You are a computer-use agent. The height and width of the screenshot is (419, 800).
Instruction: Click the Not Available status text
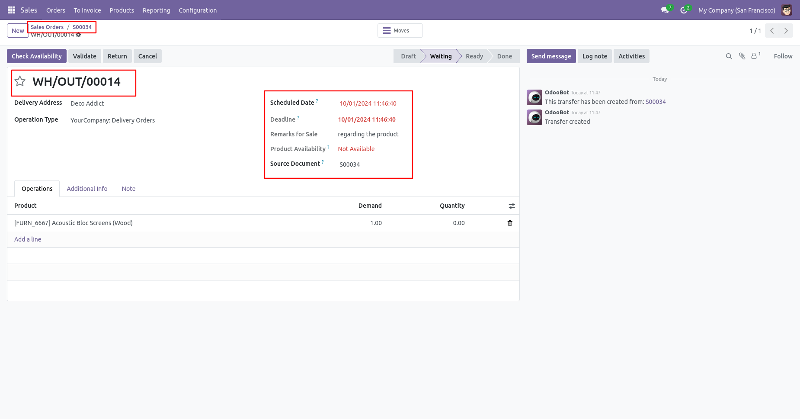tap(356, 149)
